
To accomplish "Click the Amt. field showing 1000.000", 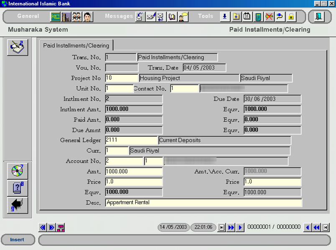I will [x=133, y=171].
